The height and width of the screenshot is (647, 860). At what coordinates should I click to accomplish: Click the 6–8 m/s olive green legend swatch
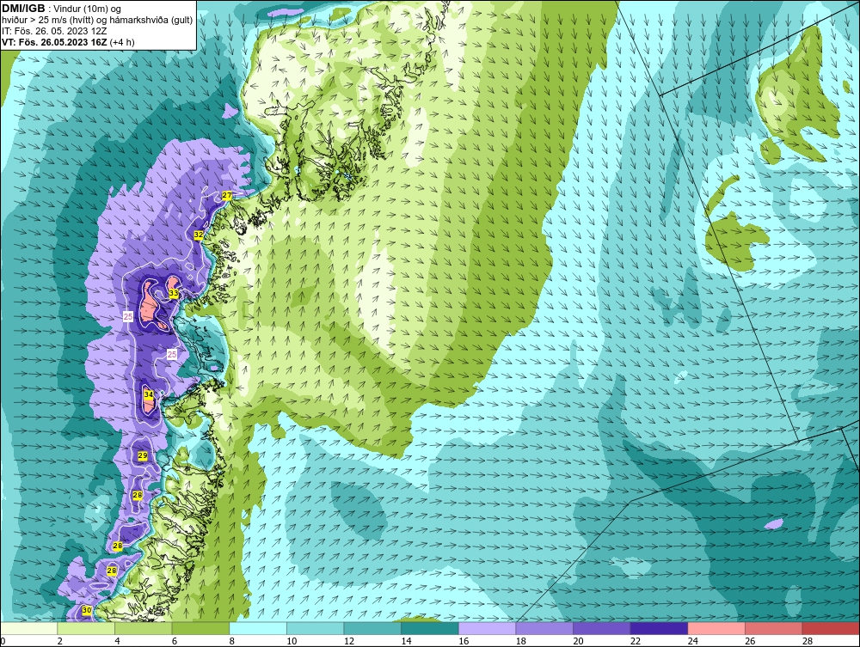(x=200, y=628)
